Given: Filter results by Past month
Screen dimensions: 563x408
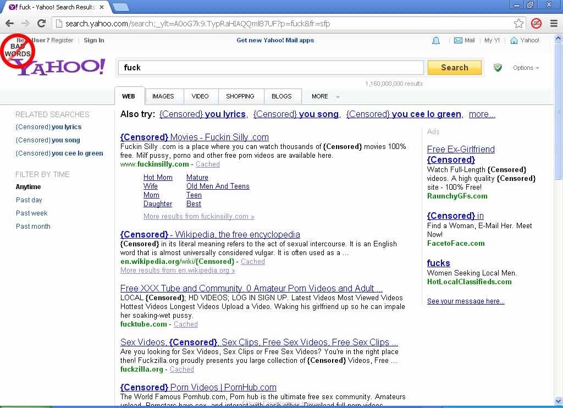Looking at the screenshot, I should [x=33, y=227].
